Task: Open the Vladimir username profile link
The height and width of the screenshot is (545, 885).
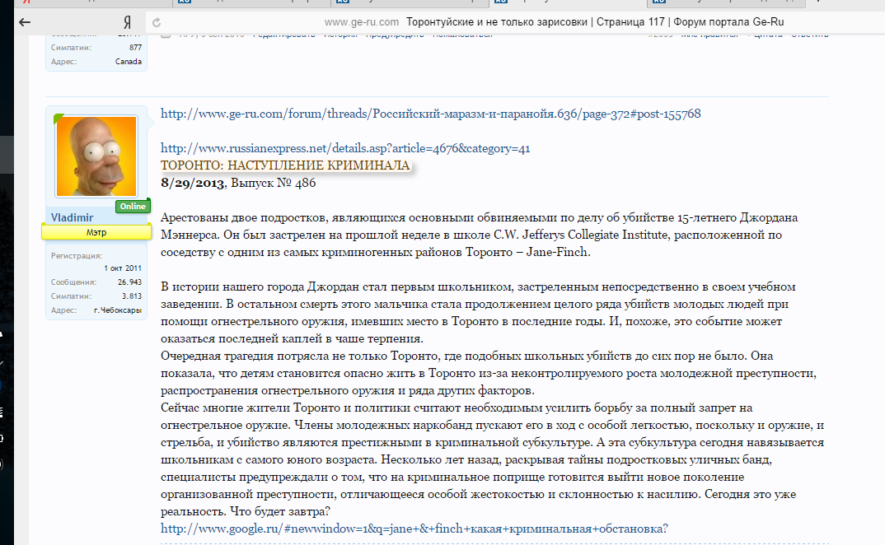Action: 72,217
